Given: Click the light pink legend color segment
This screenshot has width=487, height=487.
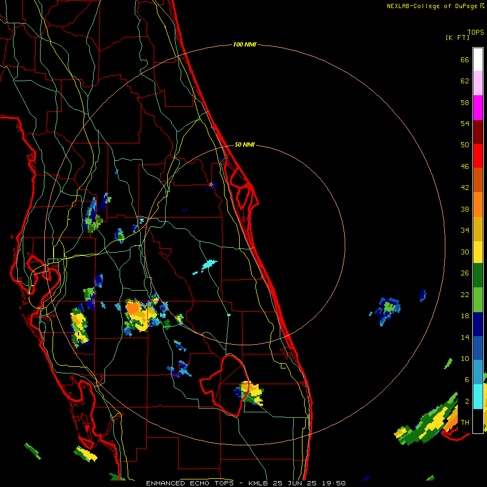Looking at the screenshot, I should (x=478, y=83).
